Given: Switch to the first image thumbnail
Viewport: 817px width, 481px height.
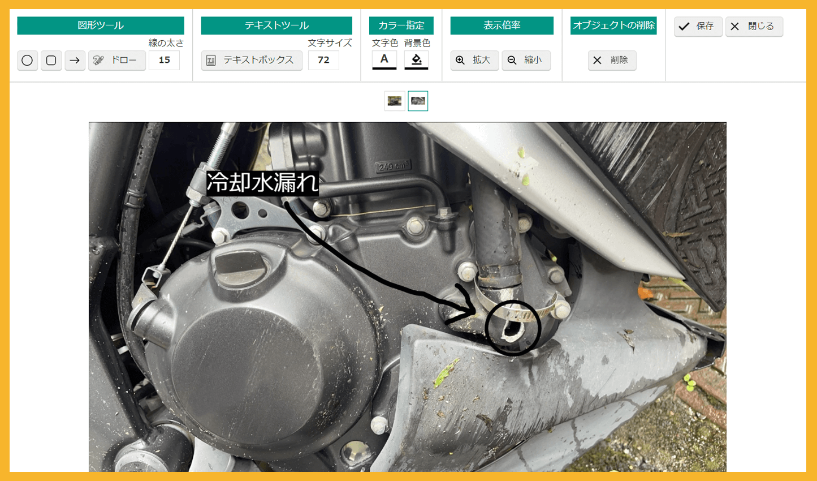Looking at the screenshot, I should pos(395,101).
